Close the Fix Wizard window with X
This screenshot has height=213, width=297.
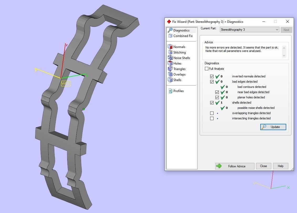pyautogui.click(x=288, y=22)
